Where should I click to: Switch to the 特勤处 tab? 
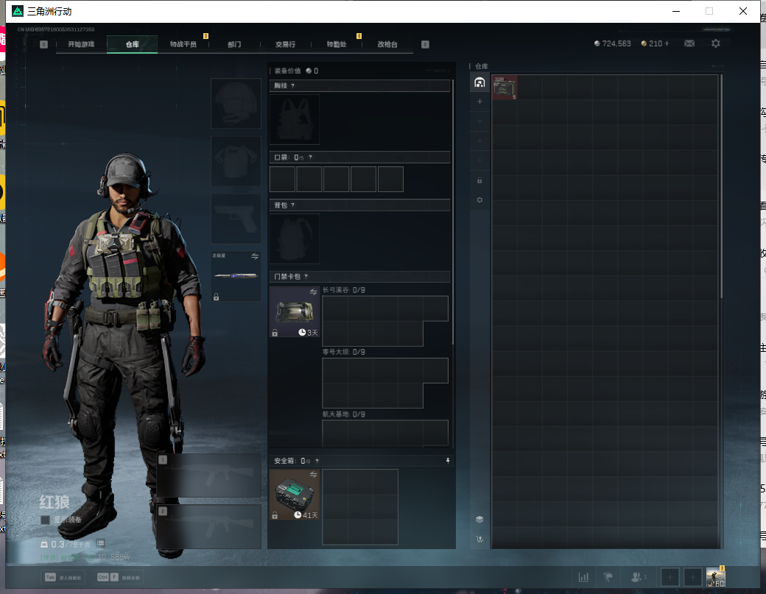pyautogui.click(x=337, y=44)
